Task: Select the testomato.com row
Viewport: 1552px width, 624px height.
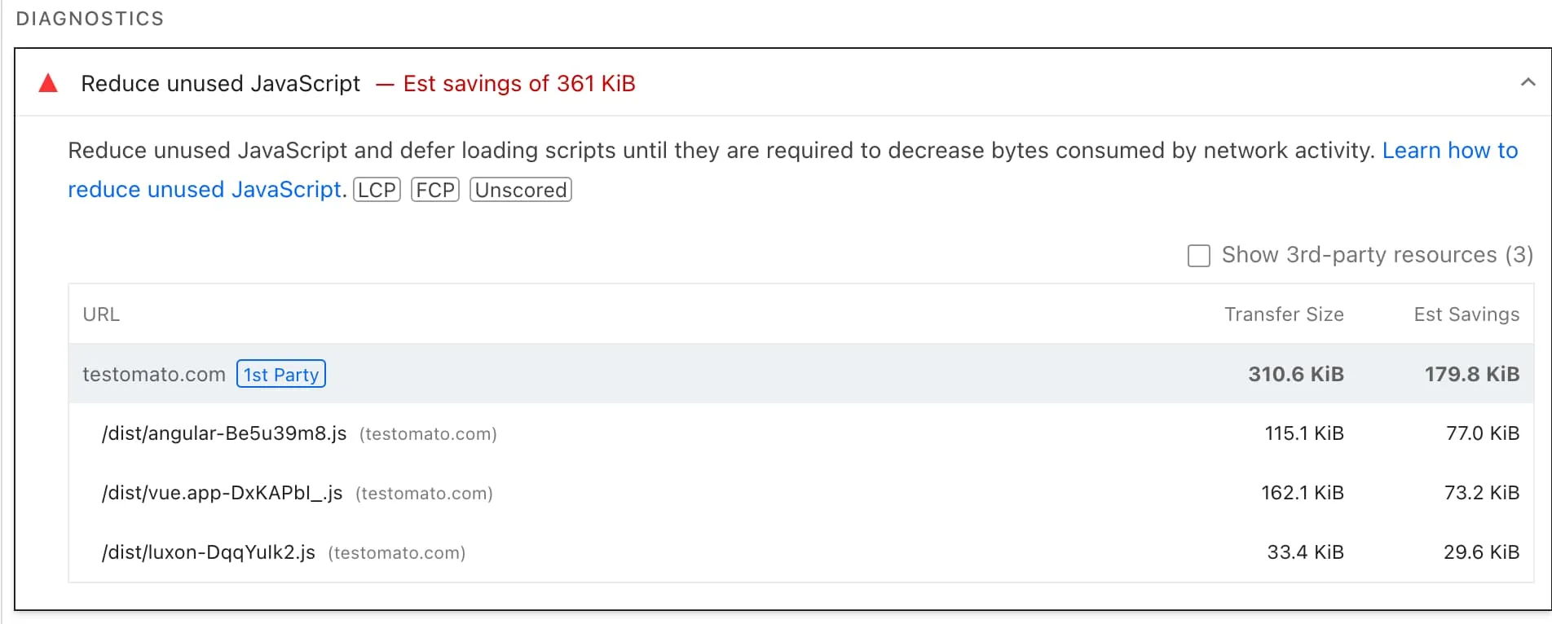Action: coord(153,374)
